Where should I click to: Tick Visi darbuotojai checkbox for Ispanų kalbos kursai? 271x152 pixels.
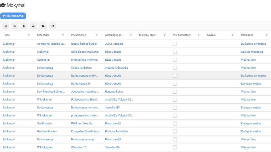(x=175, y=44)
